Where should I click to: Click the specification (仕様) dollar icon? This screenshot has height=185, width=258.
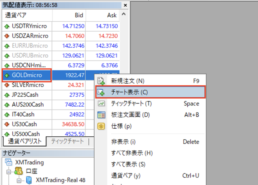click(x=101, y=126)
